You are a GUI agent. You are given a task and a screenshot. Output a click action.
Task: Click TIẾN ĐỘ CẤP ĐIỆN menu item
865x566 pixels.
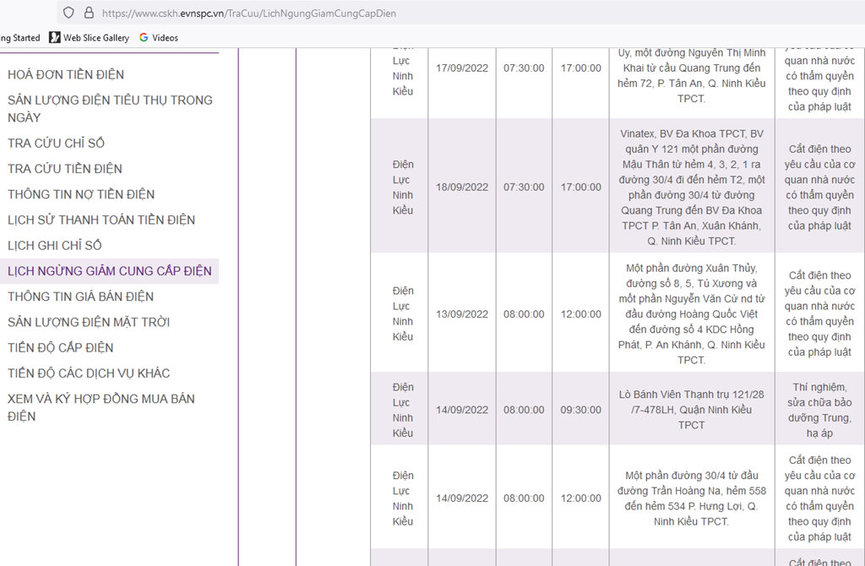61,347
